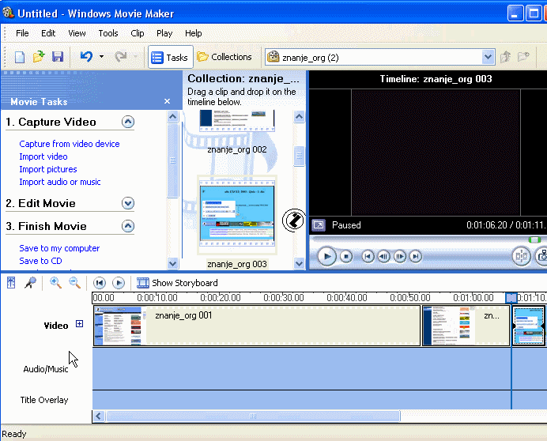The image size is (547, 441).
Task: Click the Narrate Timeline microphone icon
Action: click(x=30, y=283)
